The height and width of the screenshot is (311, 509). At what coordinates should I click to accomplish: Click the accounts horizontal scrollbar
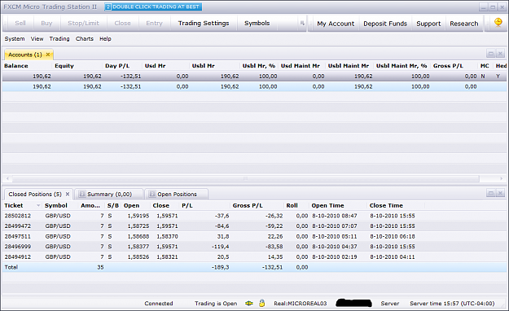coord(245,178)
